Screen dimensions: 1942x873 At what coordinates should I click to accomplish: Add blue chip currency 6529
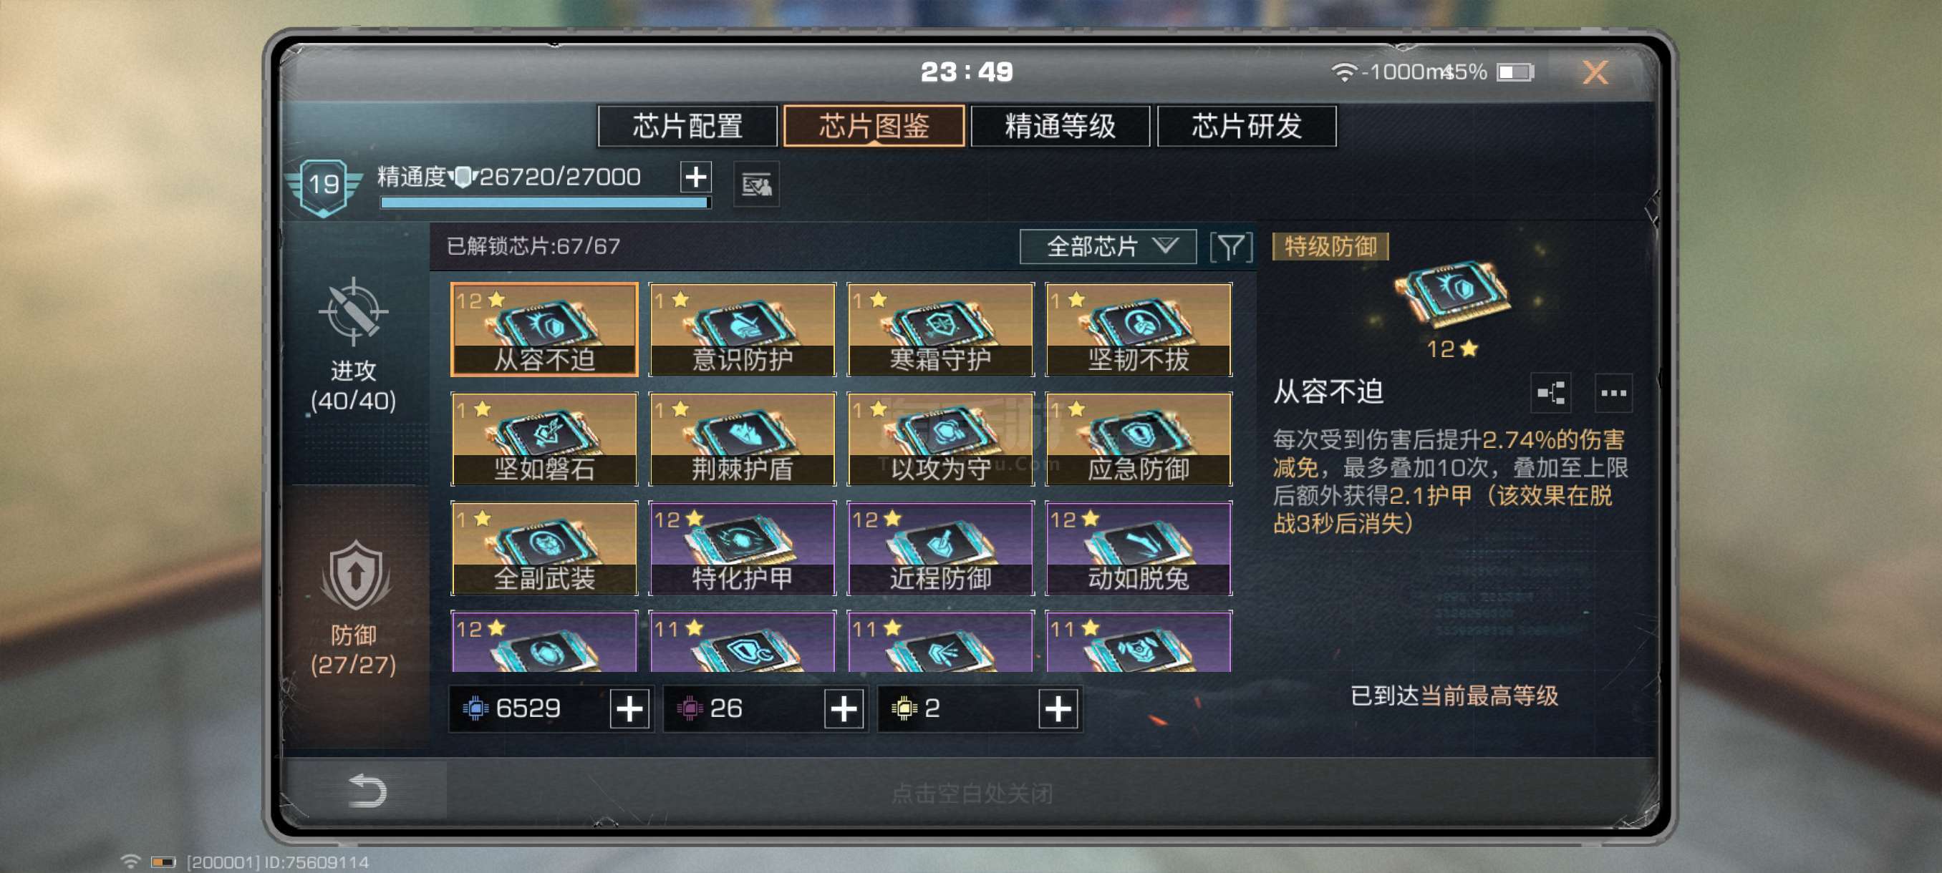(x=629, y=709)
